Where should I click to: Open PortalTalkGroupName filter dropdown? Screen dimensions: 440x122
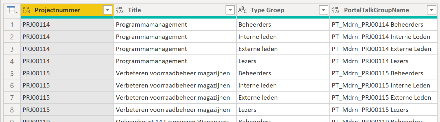pyautogui.click(x=432, y=10)
